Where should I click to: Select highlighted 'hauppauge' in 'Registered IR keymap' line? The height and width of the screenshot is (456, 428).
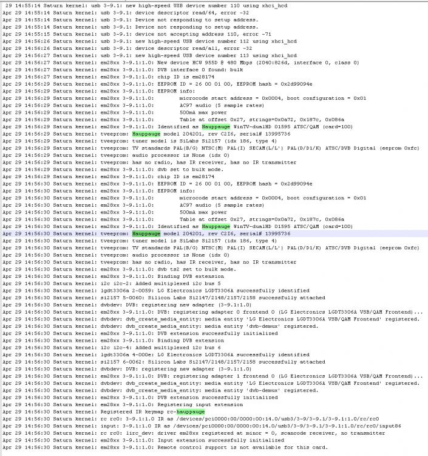click(x=191, y=412)
